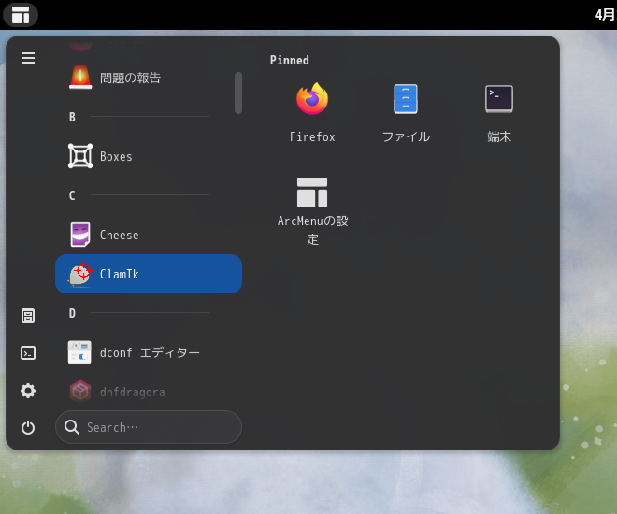
Task: Click the letter C section header
Action: (72, 195)
